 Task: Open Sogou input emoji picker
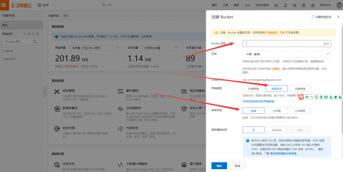pyautogui.click(x=316, y=97)
